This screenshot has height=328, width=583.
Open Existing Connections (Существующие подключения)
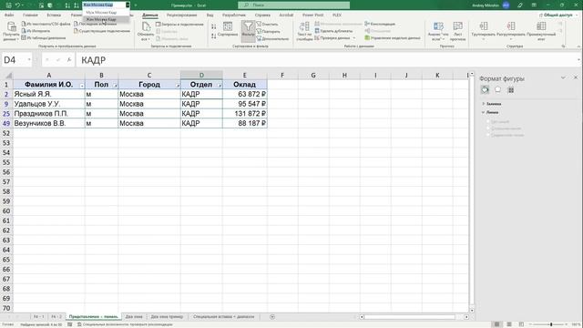pyautogui.click(x=101, y=31)
